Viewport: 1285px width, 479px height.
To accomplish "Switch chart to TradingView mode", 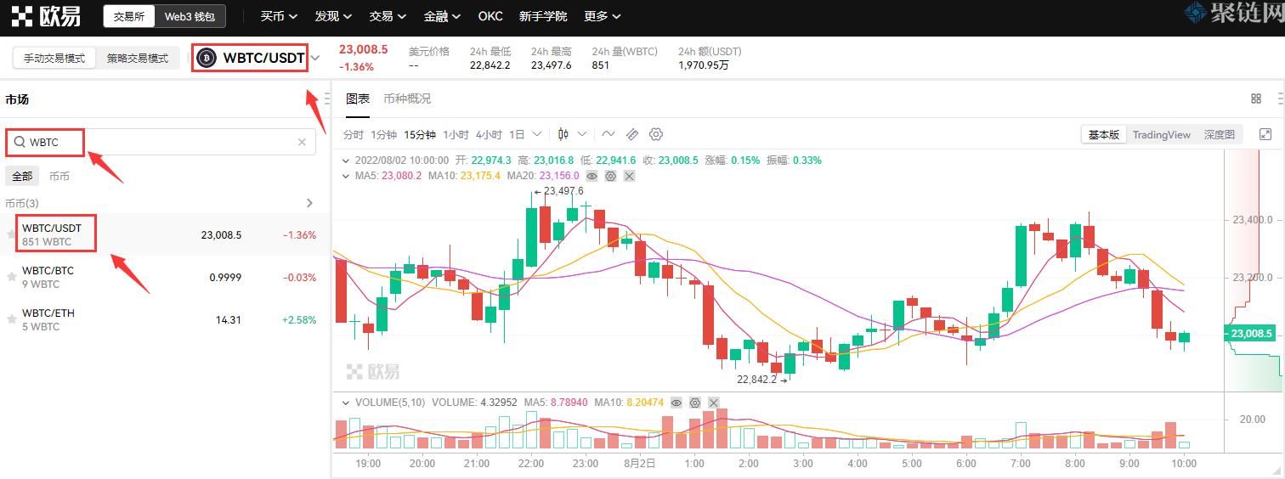I will [1161, 134].
